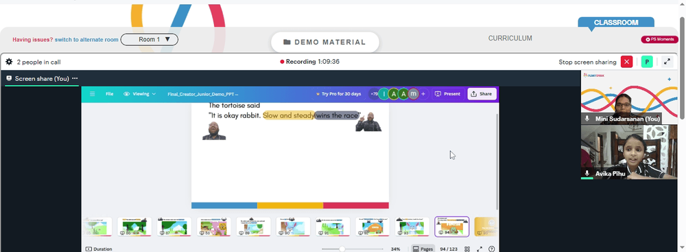
Task: Open the Canva hamburger menu
Action: (93, 94)
